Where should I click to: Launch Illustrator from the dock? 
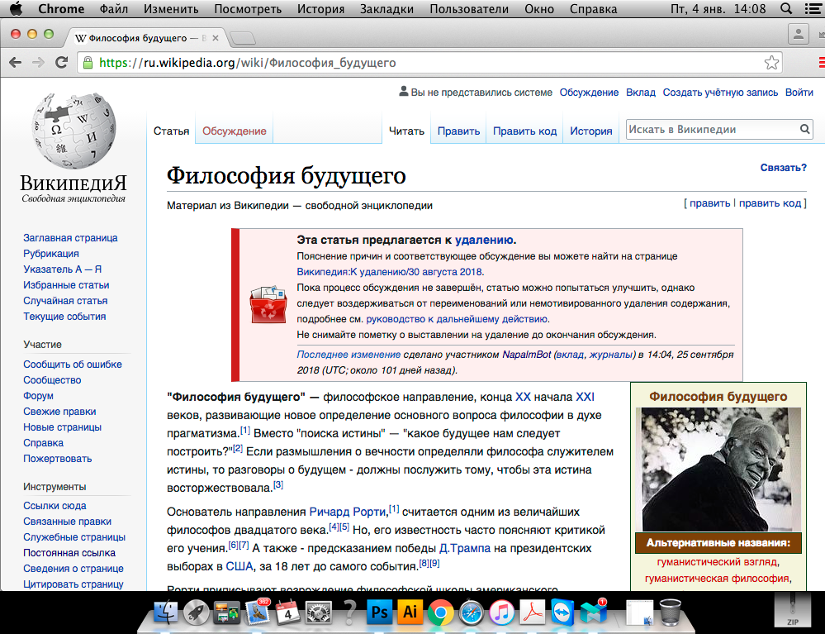410,613
